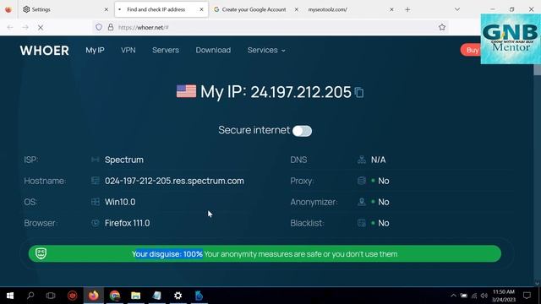Image resolution: width=541 pixels, height=304 pixels.
Task: Open the red app icon on taskbar
Action: point(73,296)
